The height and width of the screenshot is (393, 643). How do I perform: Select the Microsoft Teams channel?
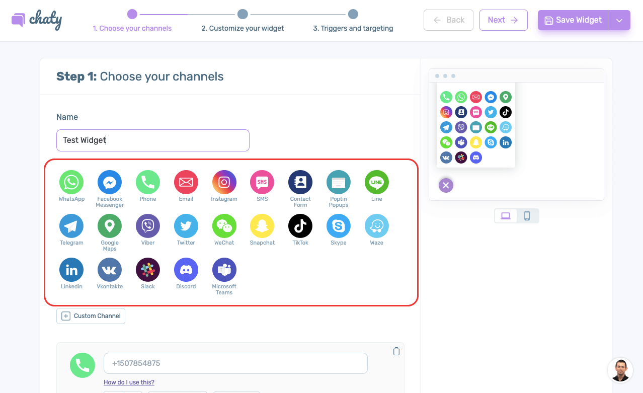224,270
